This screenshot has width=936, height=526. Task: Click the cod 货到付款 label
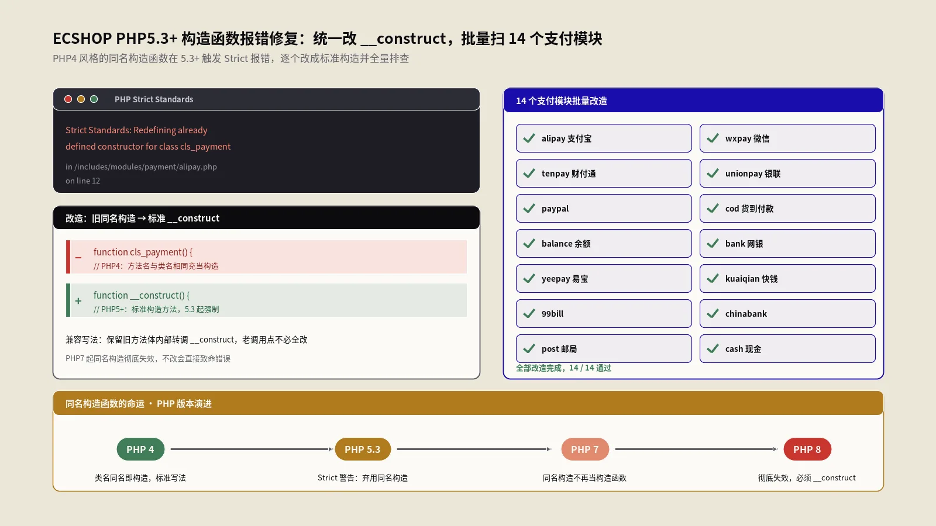click(x=749, y=209)
